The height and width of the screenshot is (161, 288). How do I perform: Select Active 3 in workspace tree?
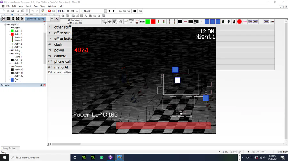pos(18,34)
